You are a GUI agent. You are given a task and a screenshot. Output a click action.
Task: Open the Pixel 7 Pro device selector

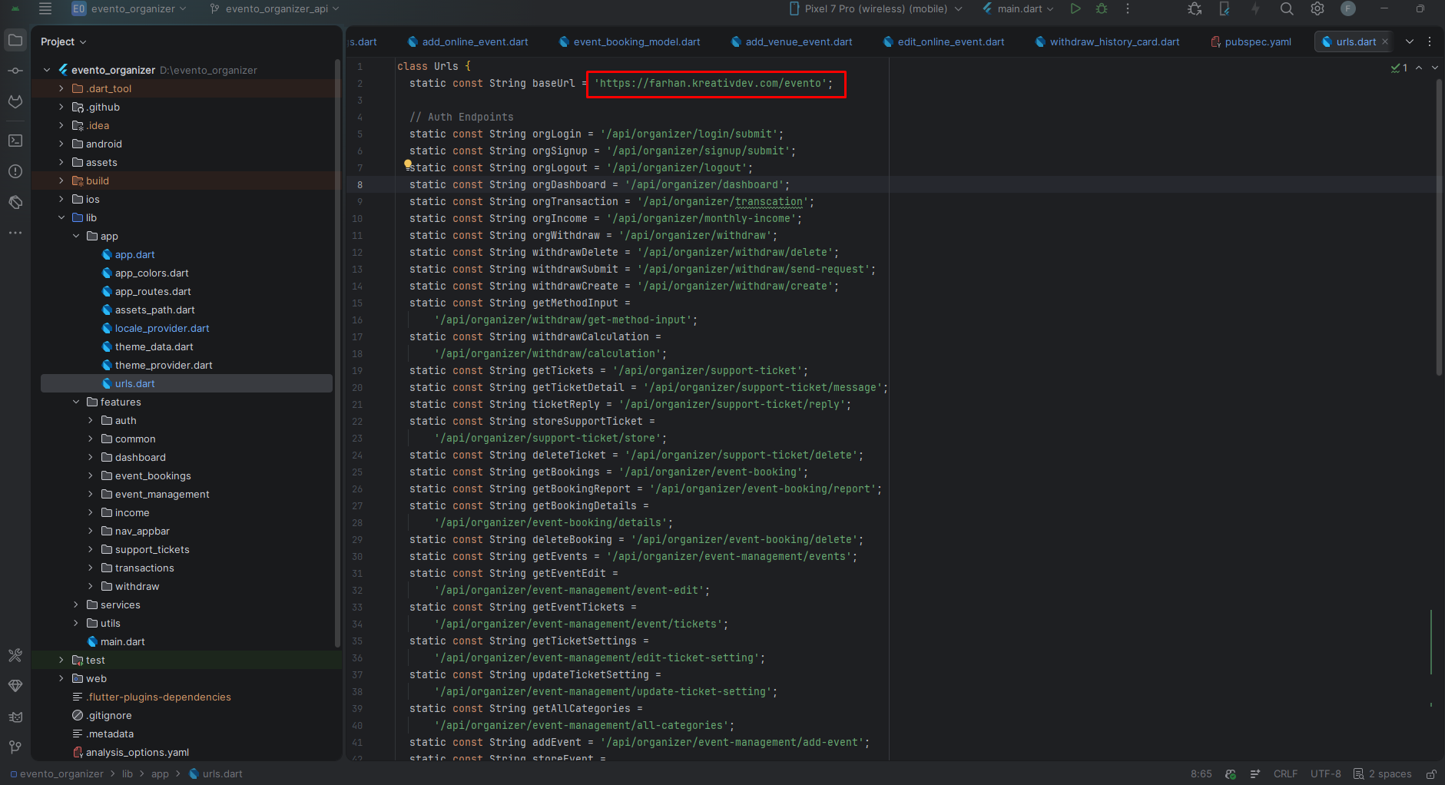click(876, 8)
